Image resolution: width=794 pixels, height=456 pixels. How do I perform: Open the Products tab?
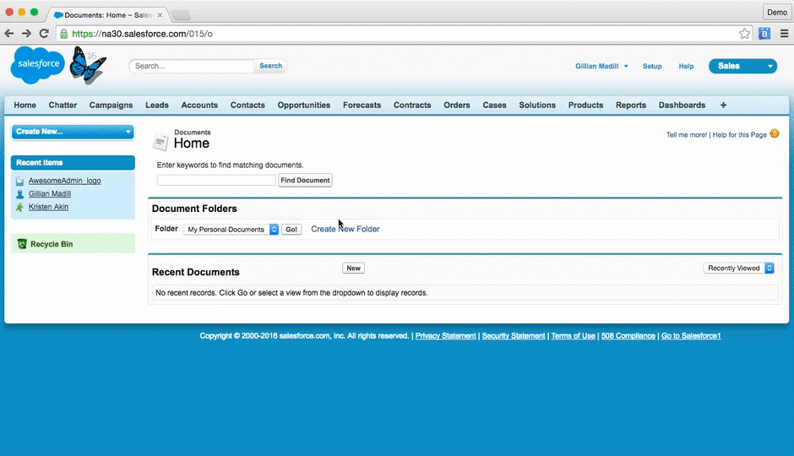tap(585, 106)
